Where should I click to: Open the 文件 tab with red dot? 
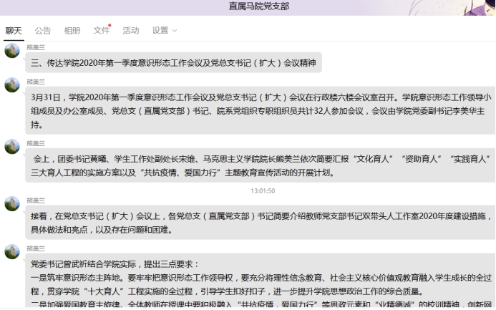point(101,31)
